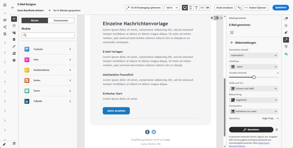Open the conditional content grid icon in the left rail
The width and height of the screenshot is (293, 148).
[14, 53]
